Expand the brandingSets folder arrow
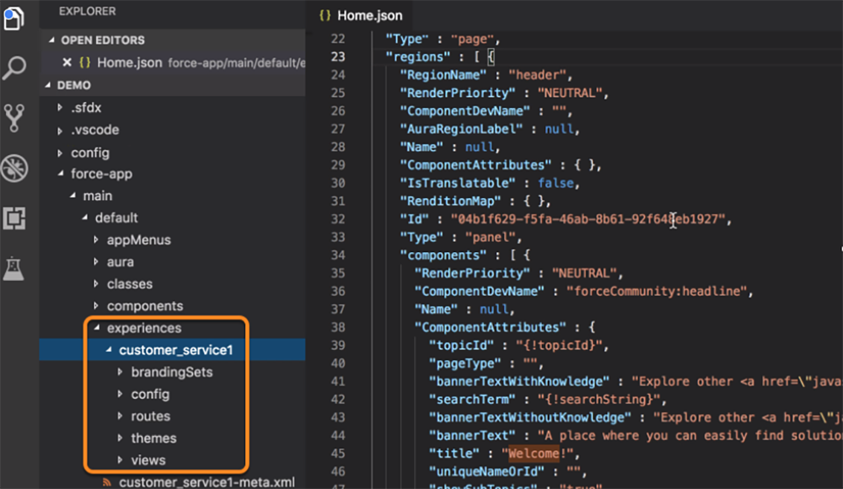 pos(120,372)
